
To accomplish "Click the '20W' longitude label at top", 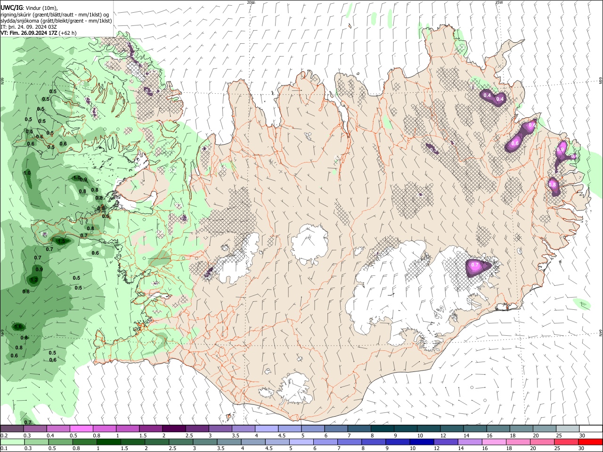I will tap(251, 2).
